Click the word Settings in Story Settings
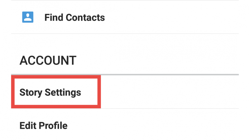Viewport: 249px width, 140px height. tap(63, 92)
